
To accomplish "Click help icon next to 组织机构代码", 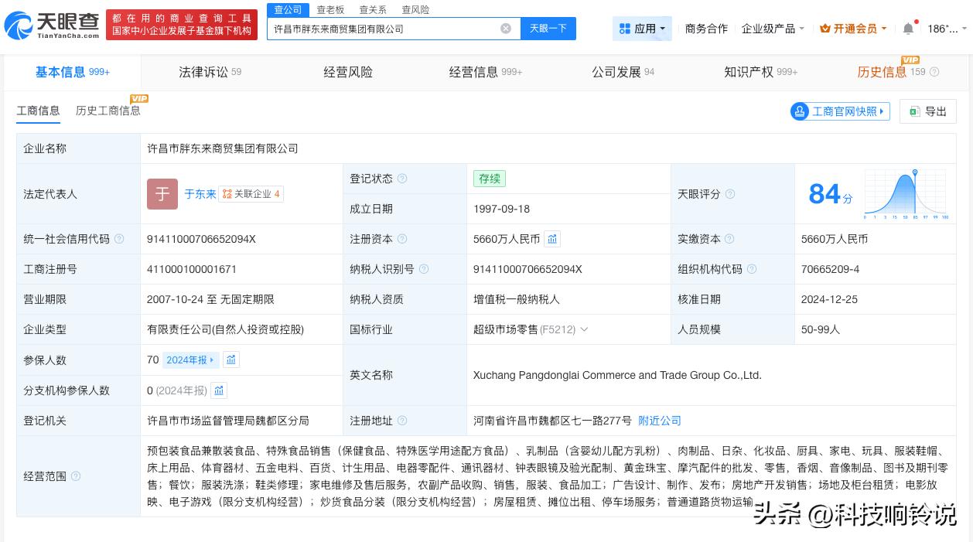I will pos(752,269).
